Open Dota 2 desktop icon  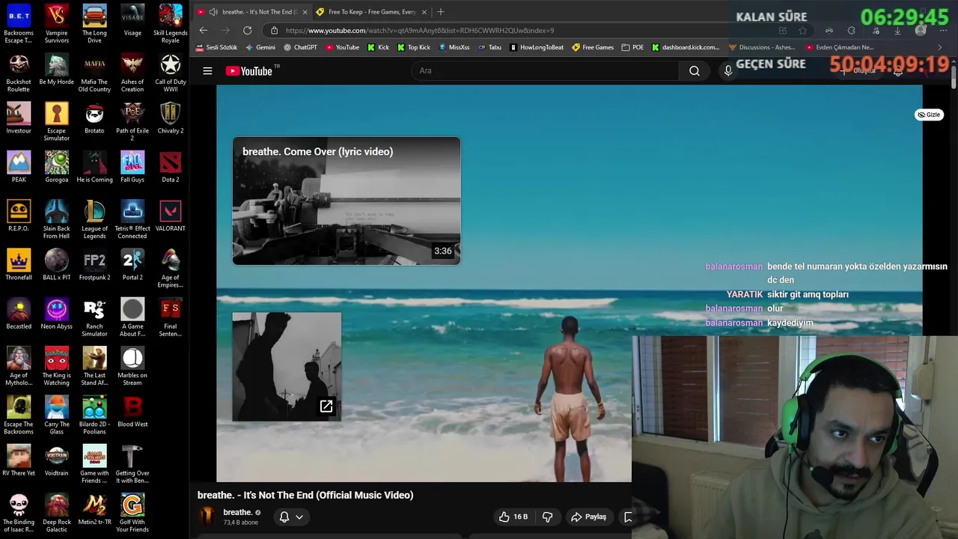pos(171,167)
